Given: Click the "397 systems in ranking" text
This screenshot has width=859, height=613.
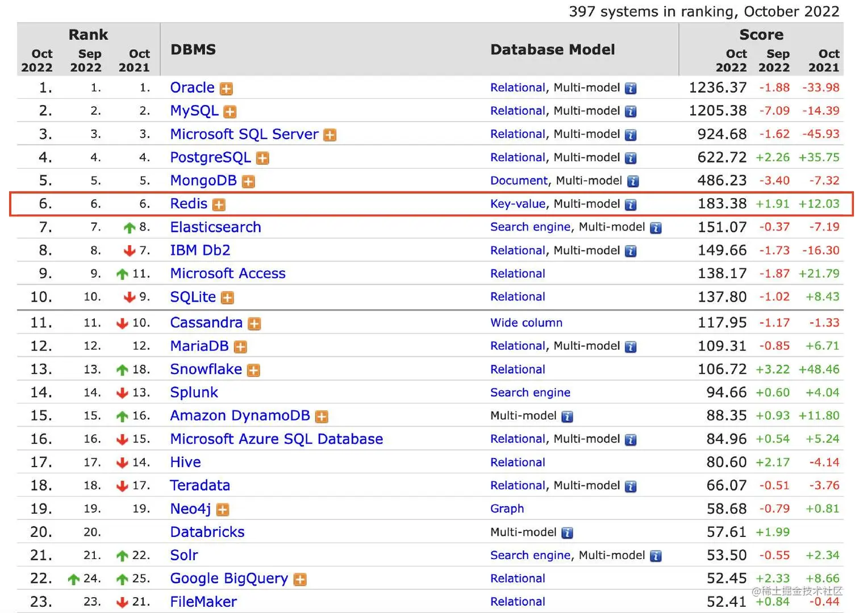Looking at the screenshot, I should [652, 11].
